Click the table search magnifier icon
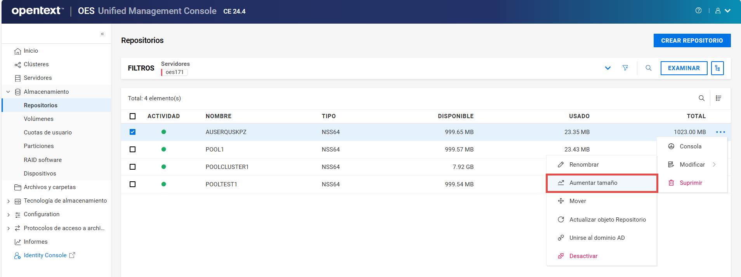 [x=701, y=98]
